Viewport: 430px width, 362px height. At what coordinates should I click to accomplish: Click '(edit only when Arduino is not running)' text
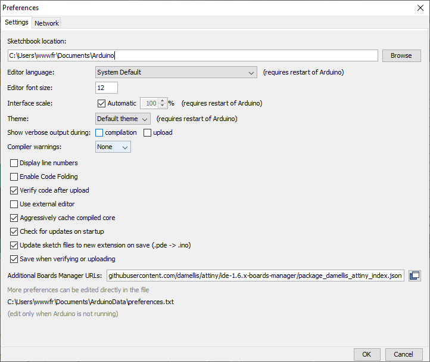pyautogui.click(x=63, y=314)
